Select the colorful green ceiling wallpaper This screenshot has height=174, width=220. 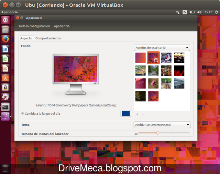141,71
